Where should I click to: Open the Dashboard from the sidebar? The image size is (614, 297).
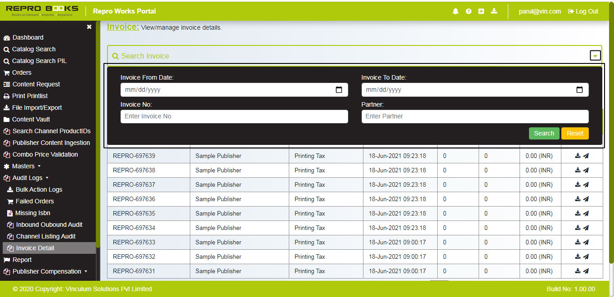(27, 37)
